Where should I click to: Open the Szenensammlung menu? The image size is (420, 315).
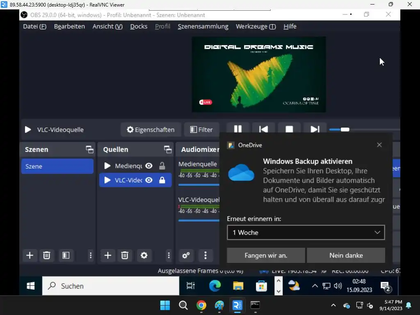[203, 26]
